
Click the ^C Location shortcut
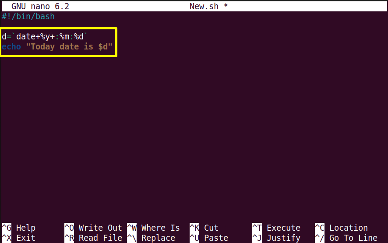coord(341,228)
